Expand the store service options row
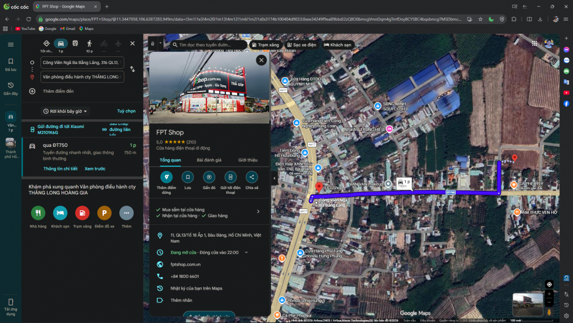The image size is (573, 323). point(258,211)
